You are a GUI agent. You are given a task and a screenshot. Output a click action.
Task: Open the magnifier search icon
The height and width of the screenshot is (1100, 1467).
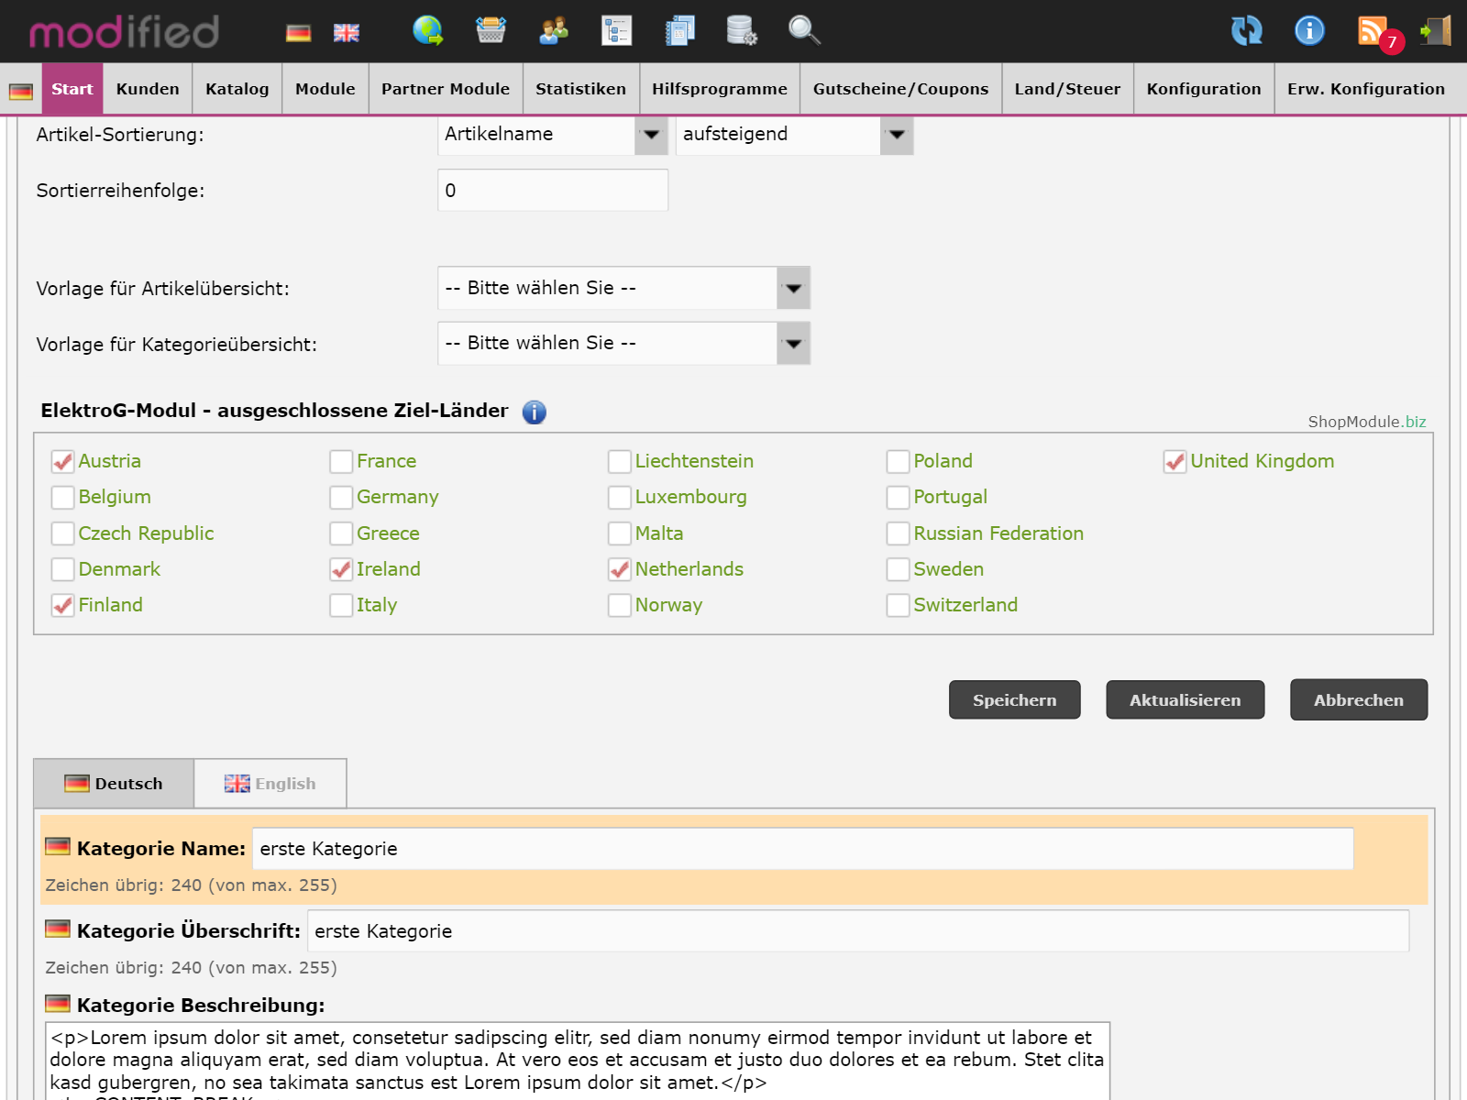pos(804,31)
